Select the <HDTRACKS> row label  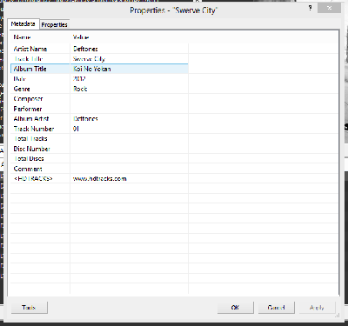point(33,178)
